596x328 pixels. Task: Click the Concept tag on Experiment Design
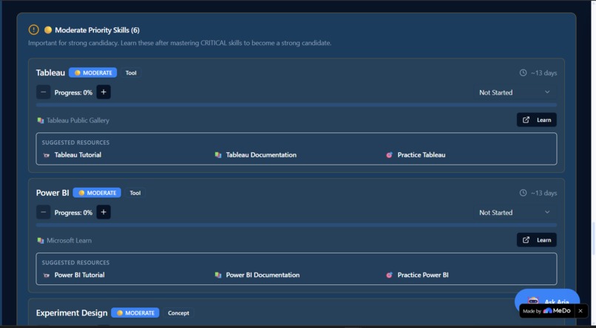coord(179,312)
